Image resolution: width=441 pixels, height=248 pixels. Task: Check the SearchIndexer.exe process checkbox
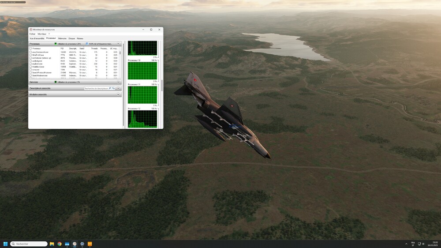(x=30, y=75)
